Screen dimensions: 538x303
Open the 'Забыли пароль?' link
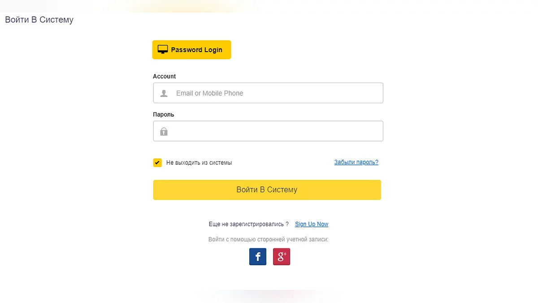click(356, 162)
